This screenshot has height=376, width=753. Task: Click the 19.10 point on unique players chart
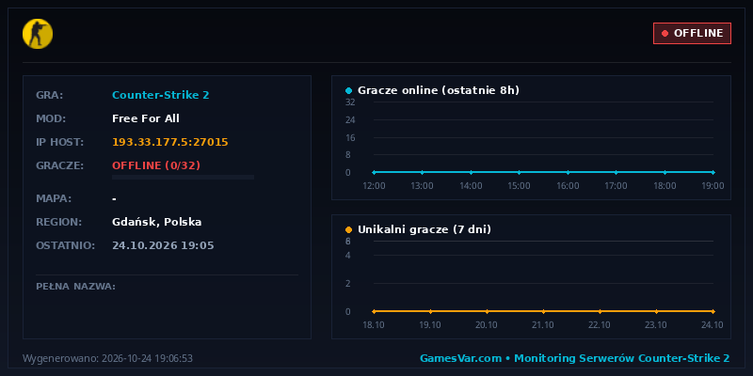pyautogui.click(x=430, y=311)
